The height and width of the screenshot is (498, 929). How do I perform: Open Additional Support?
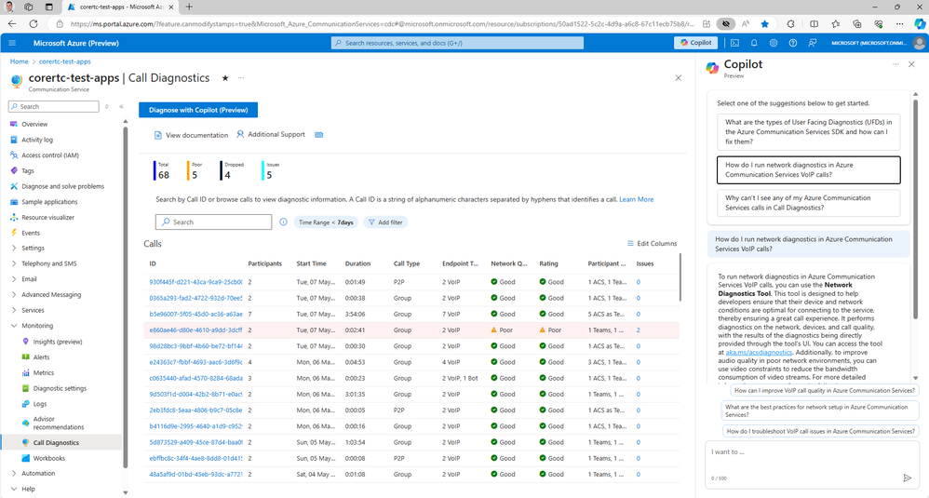[x=271, y=134]
